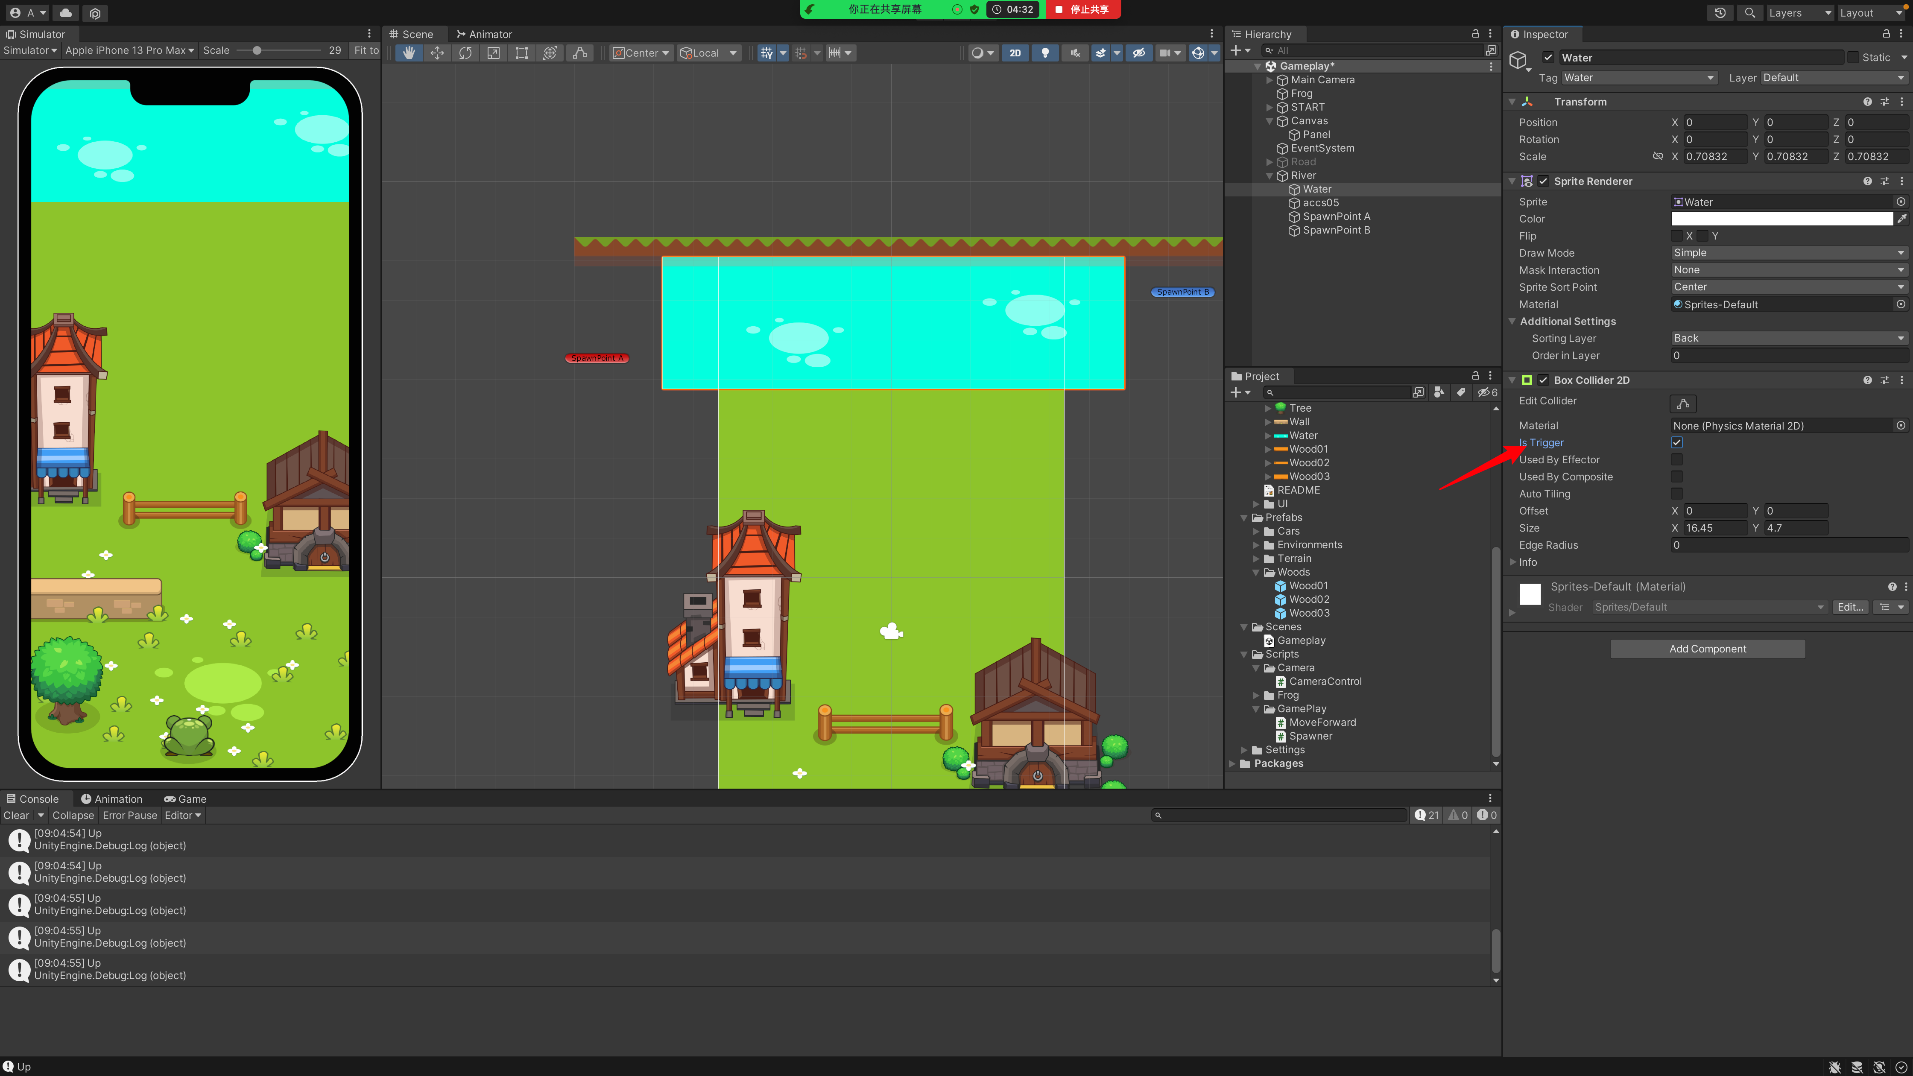Viewport: 1913px width, 1076px height.
Task: Lock the Inspector panel
Action: pos(1886,33)
